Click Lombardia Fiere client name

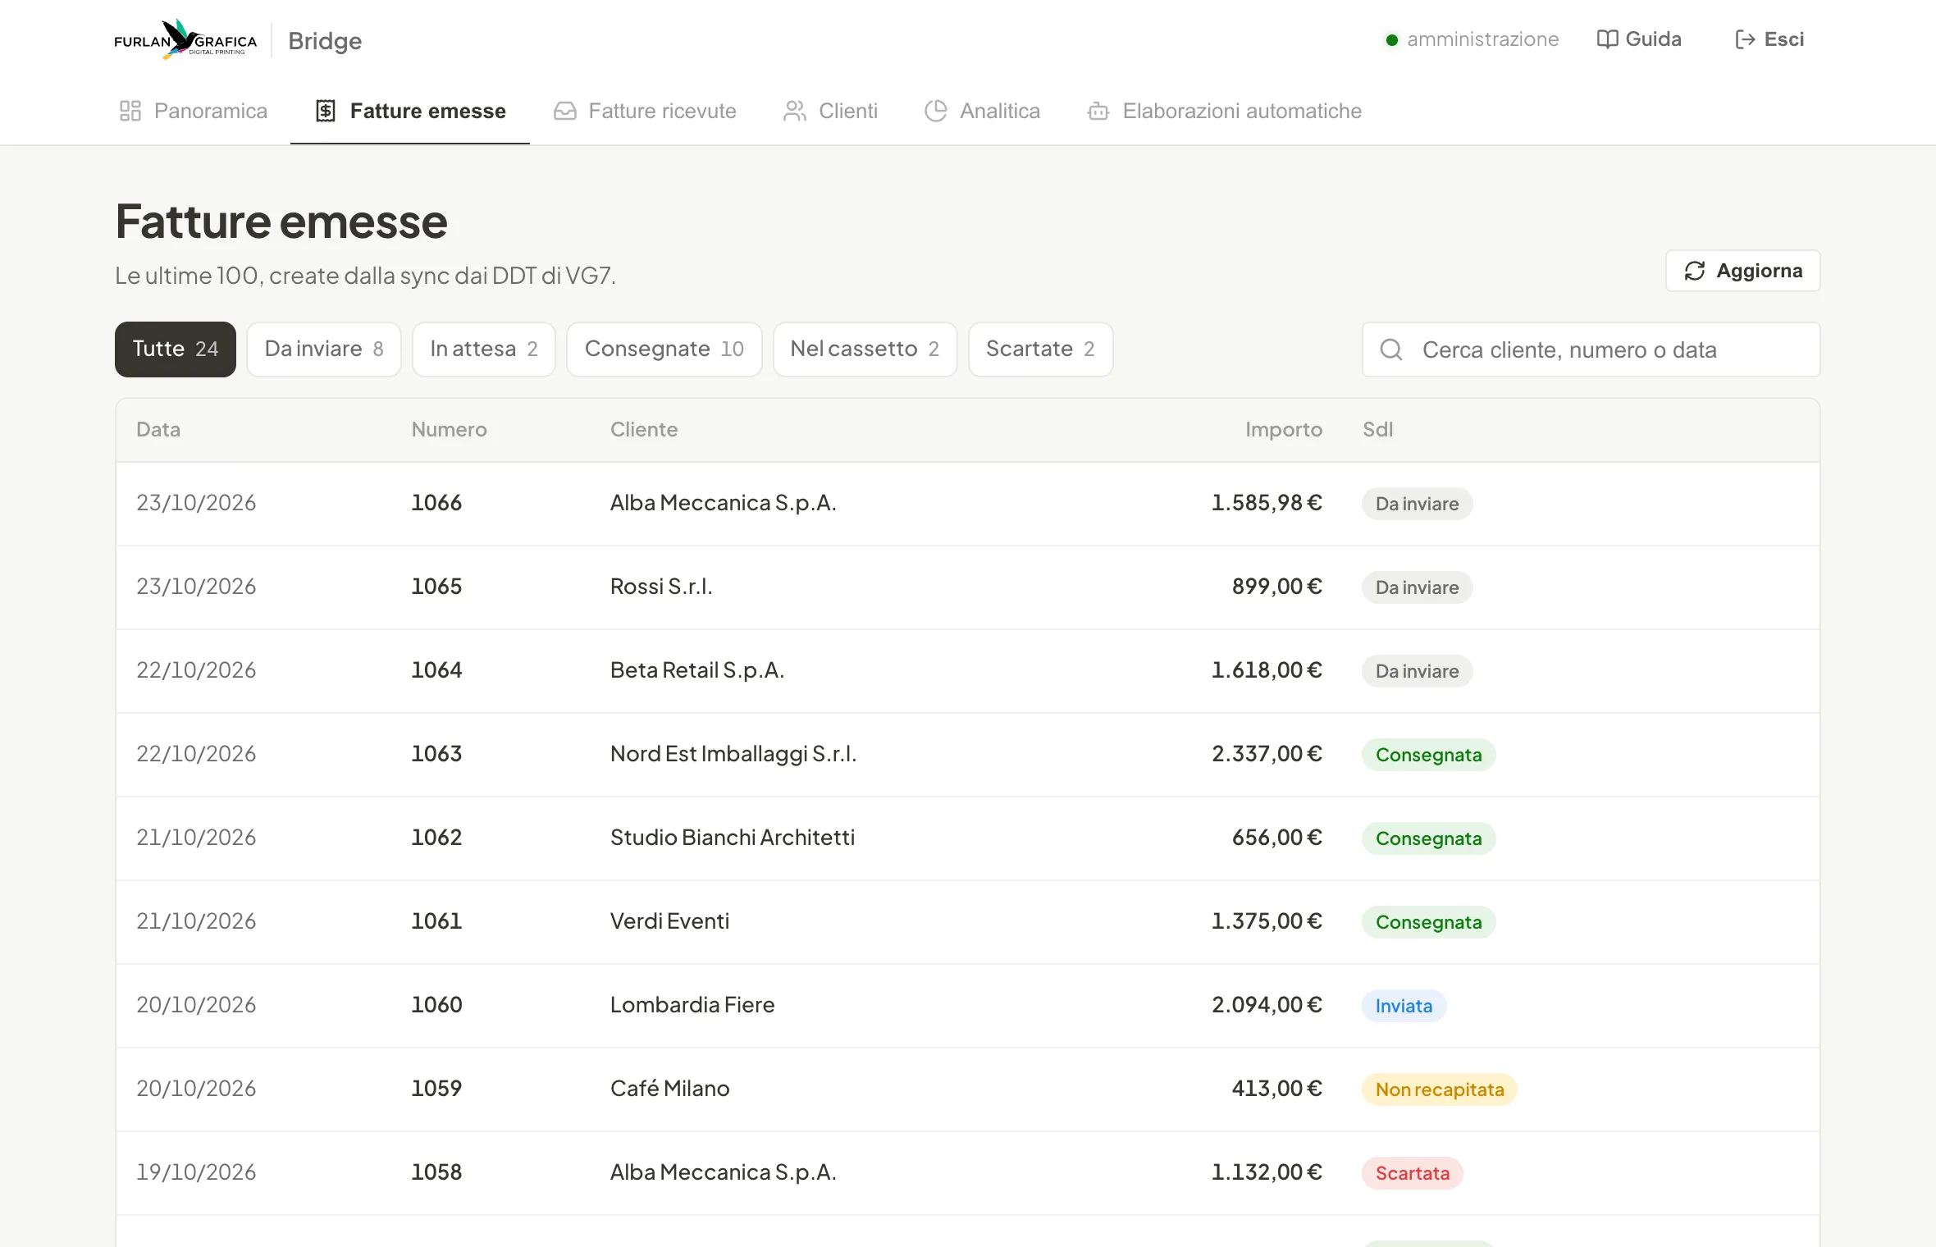pyautogui.click(x=692, y=1004)
